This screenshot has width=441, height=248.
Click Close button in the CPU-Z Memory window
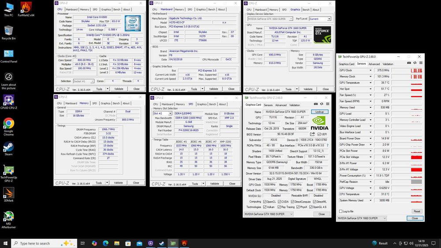point(136,182)
